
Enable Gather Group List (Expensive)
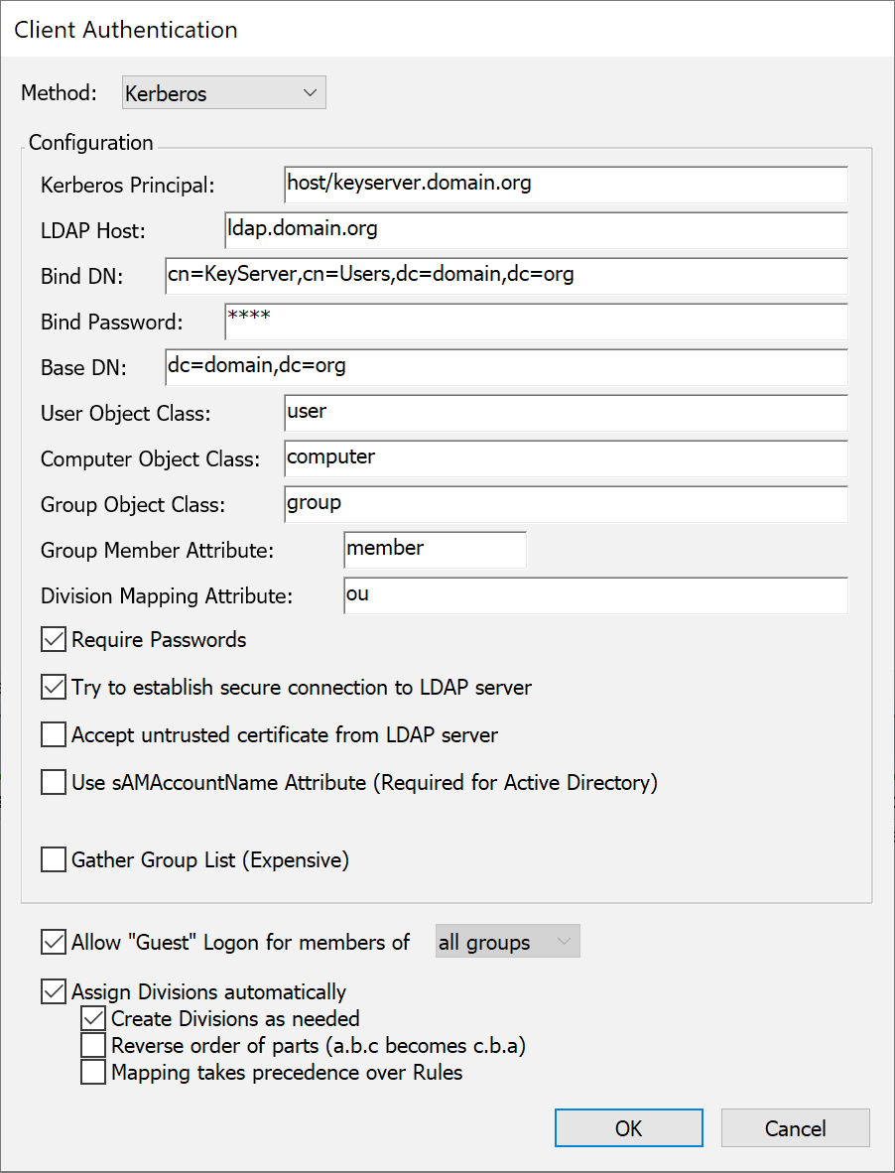click(54, 860)
